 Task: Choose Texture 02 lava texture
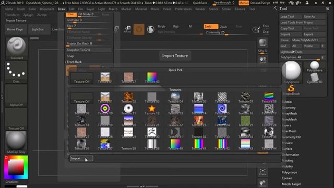(x=128, y=98)
